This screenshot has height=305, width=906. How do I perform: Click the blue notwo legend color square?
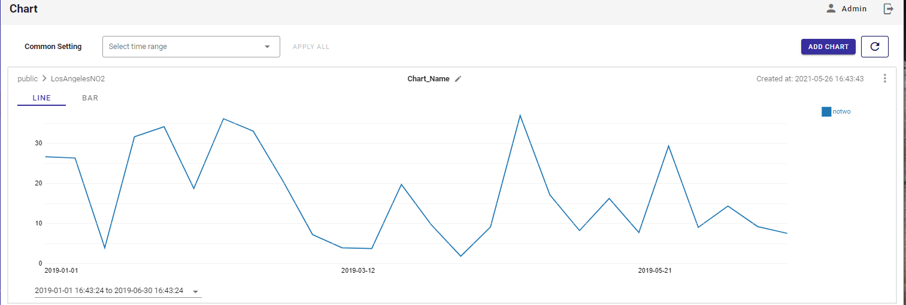click(x=826, y=111)
